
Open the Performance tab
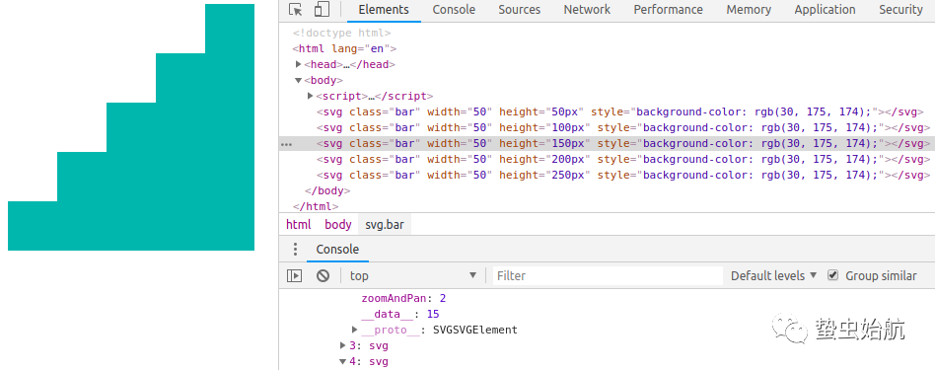click(x=668, y=10)
